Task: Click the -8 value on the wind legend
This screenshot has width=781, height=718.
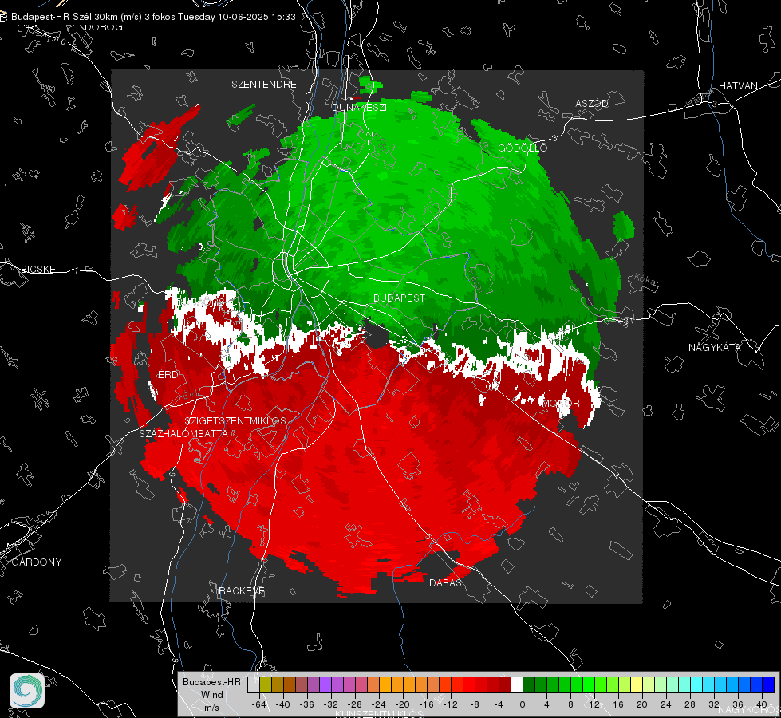Action: point(474,704)
